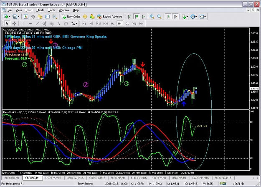Click the chart document icon beside File
This screenshot has height=187, width=261.
[x=4, y=10]
